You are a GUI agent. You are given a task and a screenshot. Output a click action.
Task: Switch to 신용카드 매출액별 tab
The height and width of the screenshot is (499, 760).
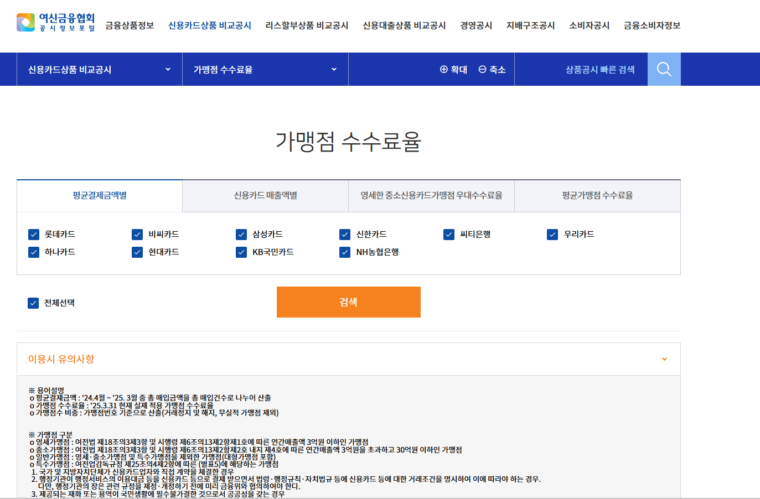point(266,195)
